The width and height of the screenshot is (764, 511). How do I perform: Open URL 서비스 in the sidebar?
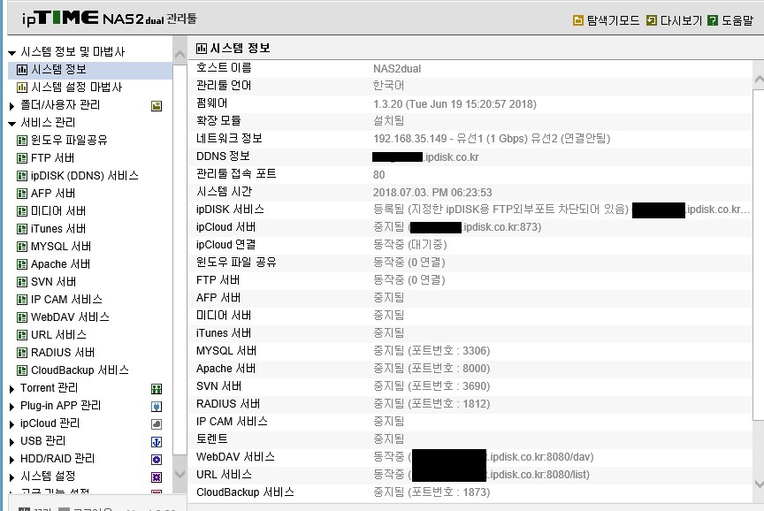tap(59, 335)
